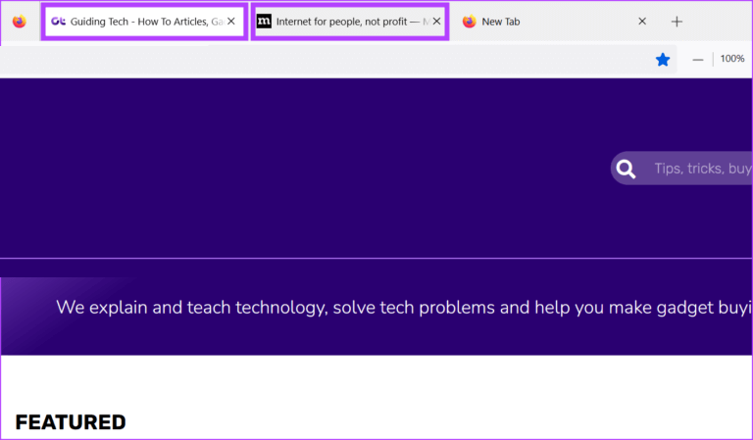The width and height of the screenshot is (753, 440).
Task: Click the Firefox favicon on New Tab
Action: click(470, 22)
